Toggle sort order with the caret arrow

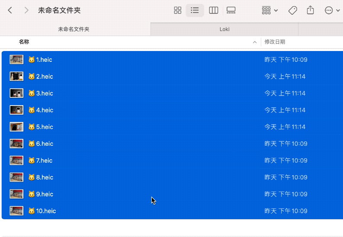click(x=255, y=42)
